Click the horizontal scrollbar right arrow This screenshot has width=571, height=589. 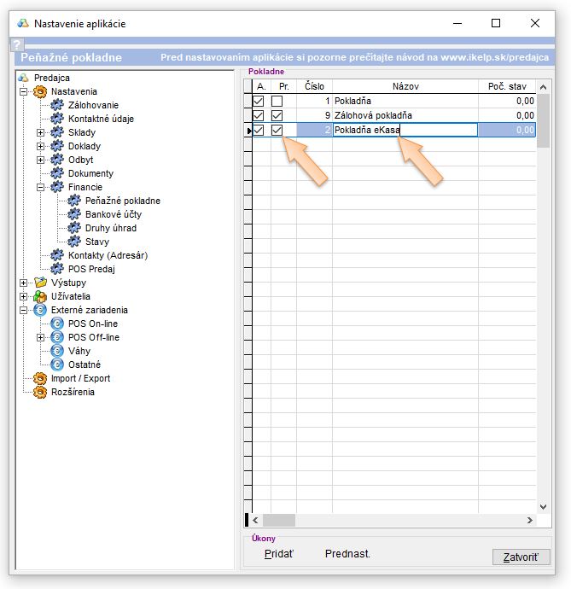(531, 520)
